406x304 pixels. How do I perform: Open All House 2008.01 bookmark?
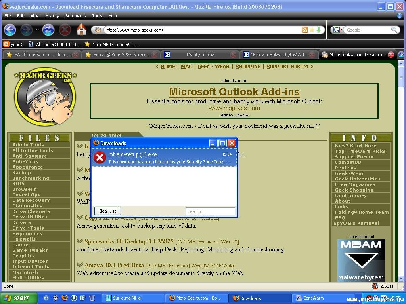(55, 44)
